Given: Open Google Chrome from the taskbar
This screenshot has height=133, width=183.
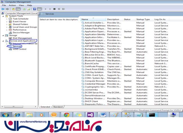Looking at the screenshot, I should 67,115.
